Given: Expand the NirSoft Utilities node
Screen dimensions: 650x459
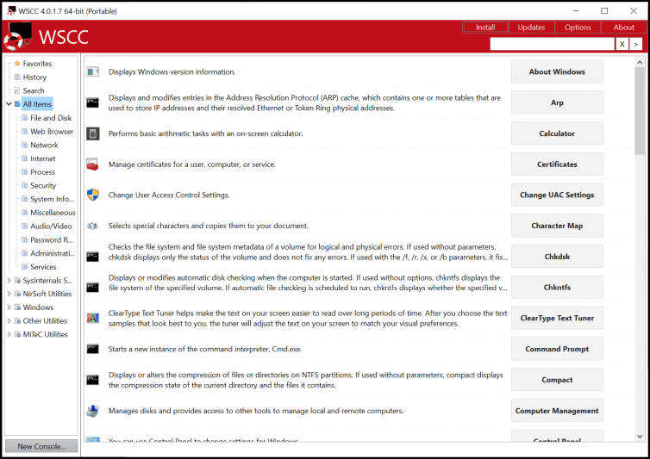Looking at the screenshot, I should tap(9, 294).
